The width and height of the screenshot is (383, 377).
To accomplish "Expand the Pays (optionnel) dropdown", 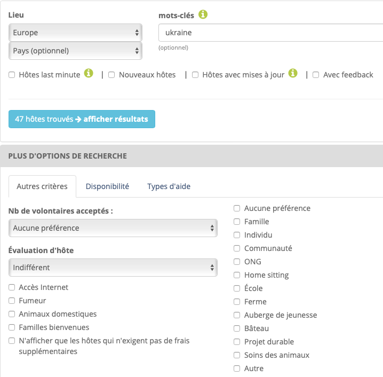I will [x=75, y=51].
